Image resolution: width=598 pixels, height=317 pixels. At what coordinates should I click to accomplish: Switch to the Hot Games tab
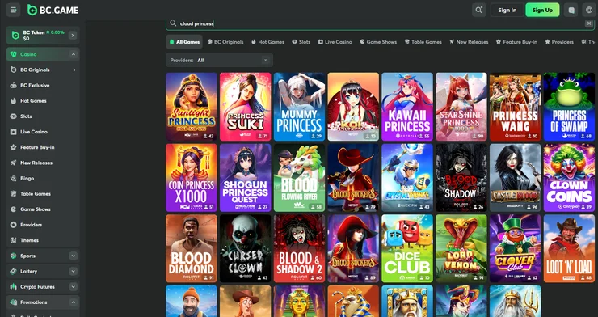[267, 42]
